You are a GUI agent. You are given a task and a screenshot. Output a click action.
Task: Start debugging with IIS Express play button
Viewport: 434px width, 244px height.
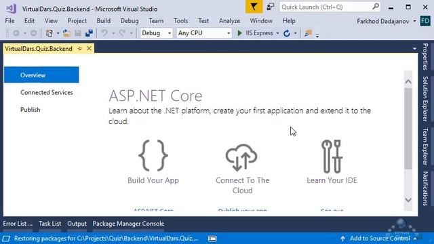[239, 33]
